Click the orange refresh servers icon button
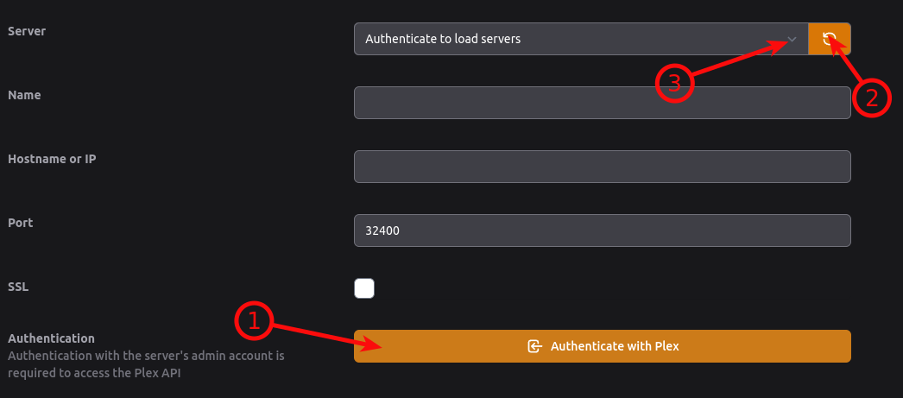The height and width of the screenshot is (398, 903). [x=830, y=39]
